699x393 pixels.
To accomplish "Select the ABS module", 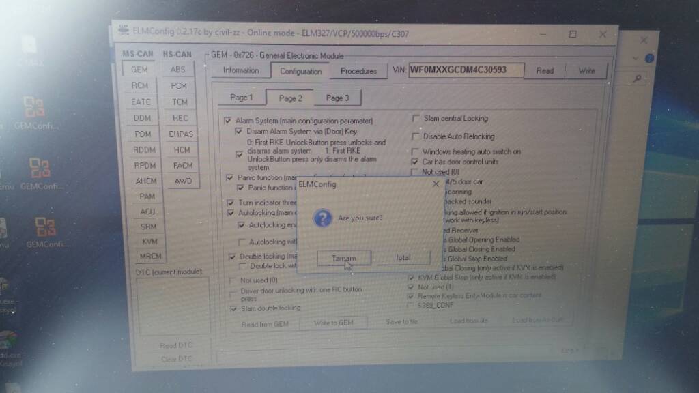I will point(178,70).
